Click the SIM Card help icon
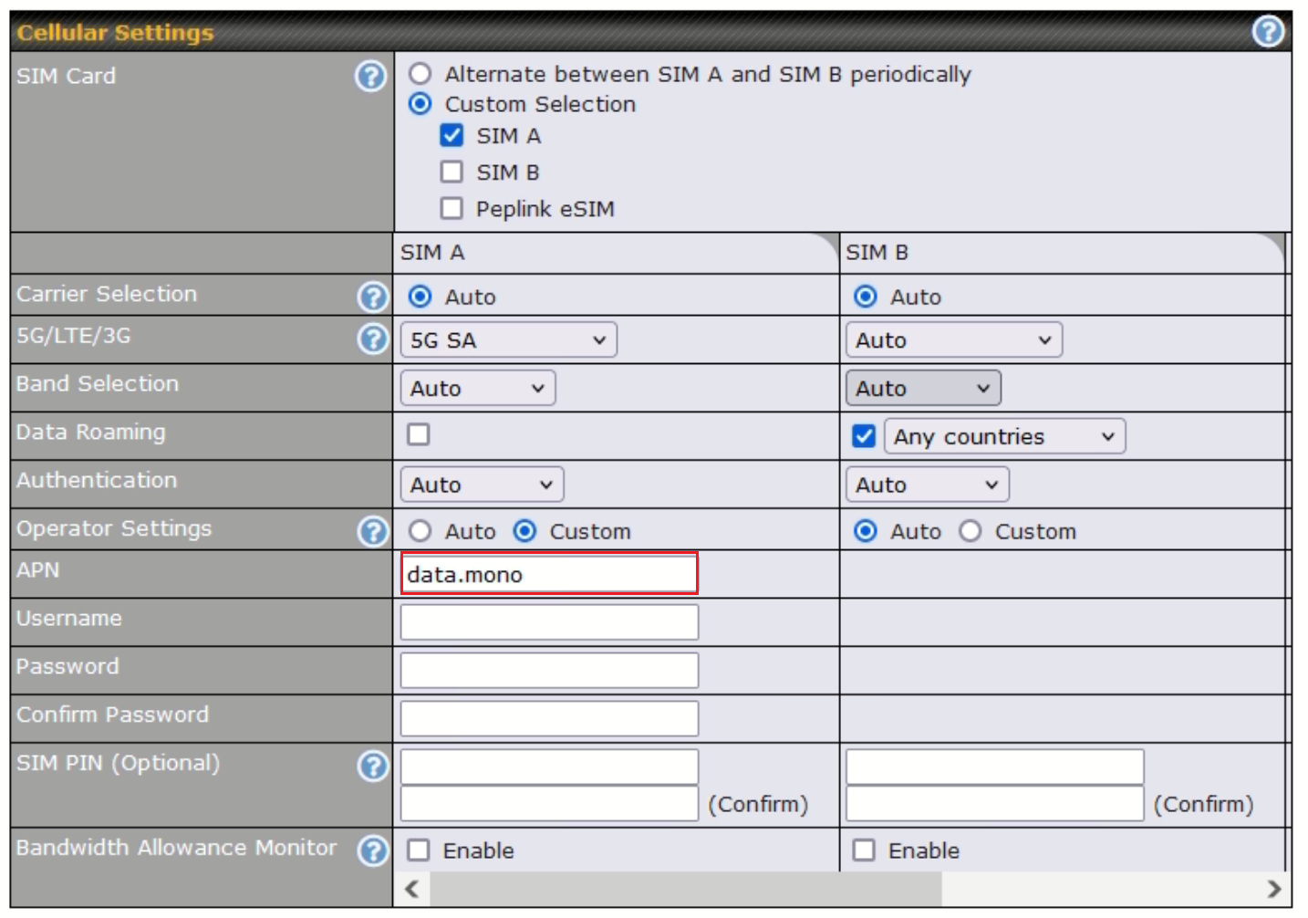This screenshot has height=918, width=1308. coord(370,77)
